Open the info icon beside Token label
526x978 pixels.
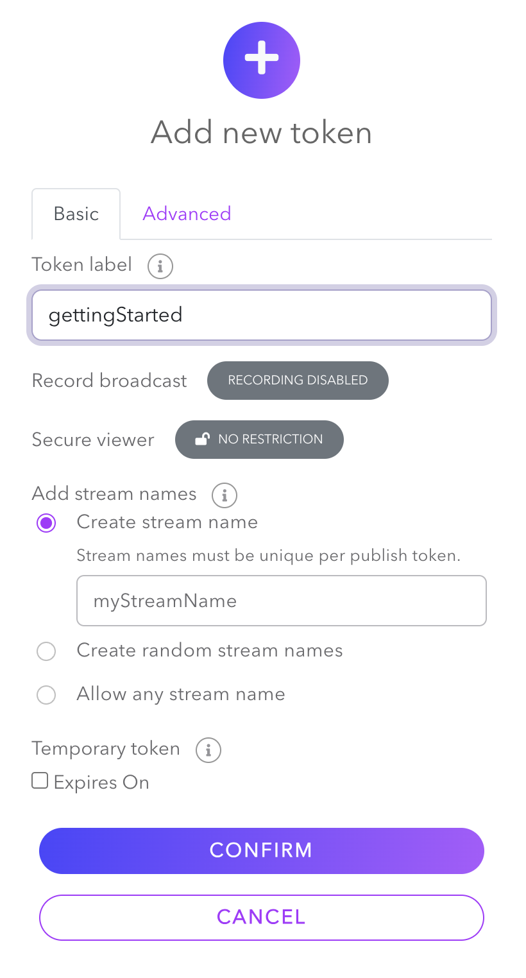[160, 266]
